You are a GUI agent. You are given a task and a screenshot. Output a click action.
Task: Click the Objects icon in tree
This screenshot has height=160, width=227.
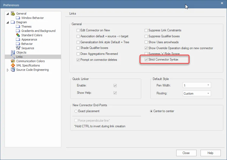click(x=13, y=52)
